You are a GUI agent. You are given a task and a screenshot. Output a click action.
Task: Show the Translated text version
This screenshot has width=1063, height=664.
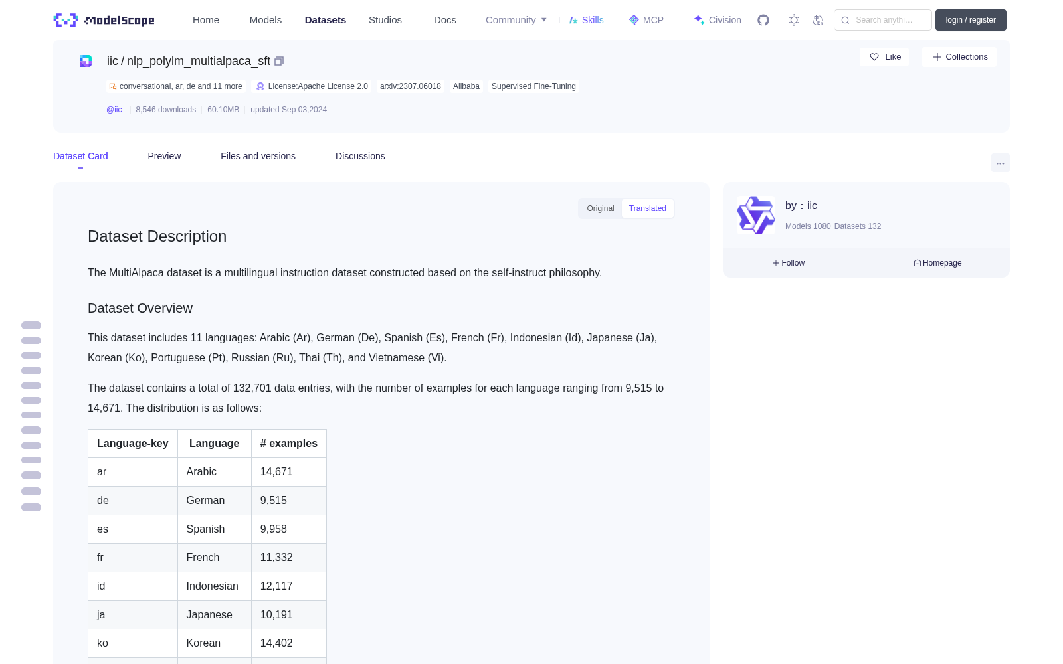(648, 208)
